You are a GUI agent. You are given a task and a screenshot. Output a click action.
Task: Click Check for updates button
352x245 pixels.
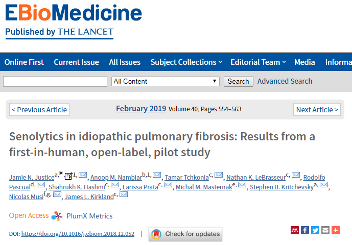185,234
